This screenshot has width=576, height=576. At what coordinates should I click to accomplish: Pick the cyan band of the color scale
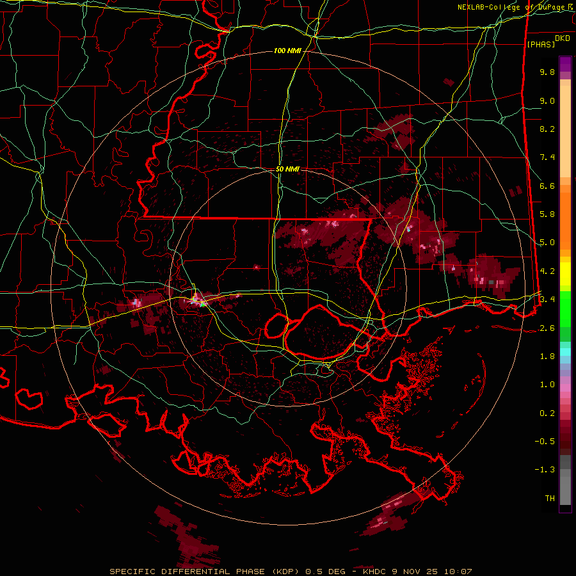565,352
